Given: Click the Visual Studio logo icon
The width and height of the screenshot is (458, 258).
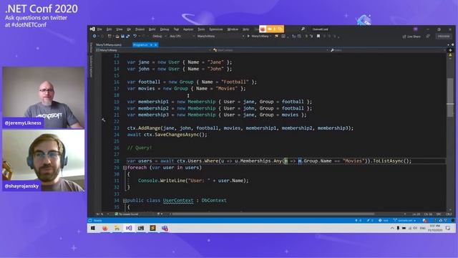Looking at the screenshot, I should (x=92, y=29).
